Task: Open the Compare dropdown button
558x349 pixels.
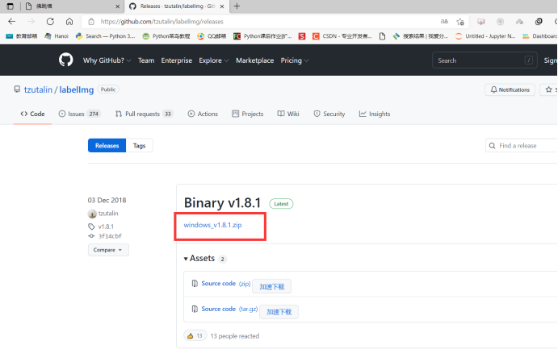Action: coord(108,250)
